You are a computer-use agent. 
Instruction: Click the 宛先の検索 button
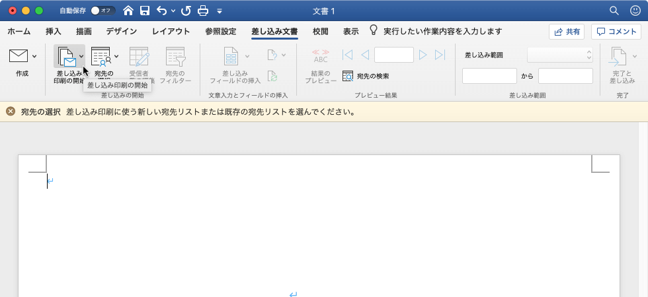(x=366, y=77)
